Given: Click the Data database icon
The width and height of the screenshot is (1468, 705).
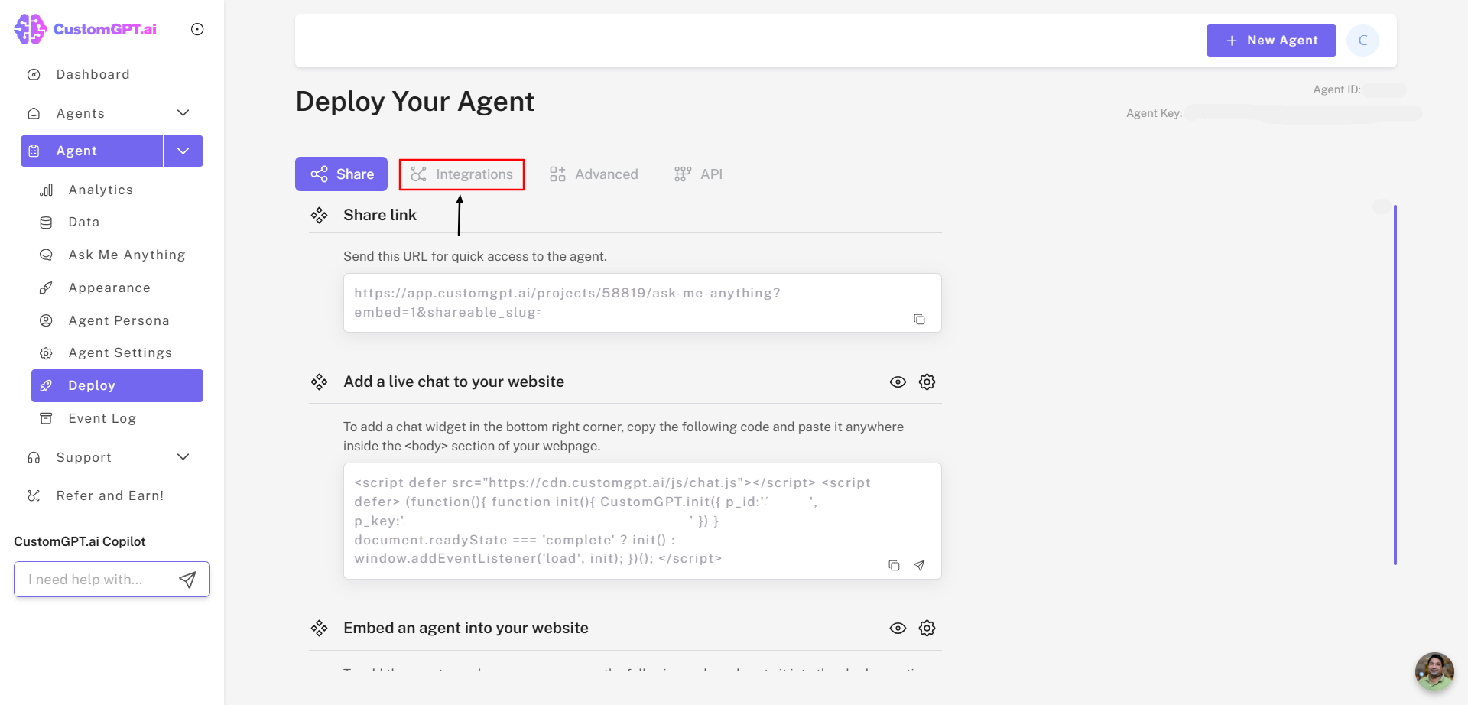Looking at the screenshot, I should 46,223.
